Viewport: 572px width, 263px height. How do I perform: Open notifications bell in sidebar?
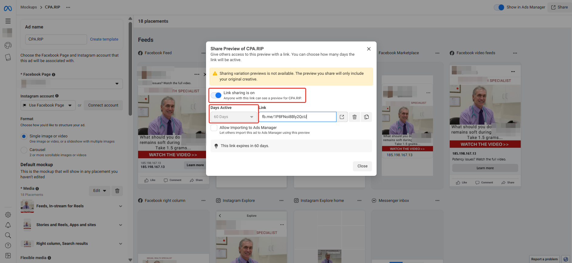(x=8, y=225)
